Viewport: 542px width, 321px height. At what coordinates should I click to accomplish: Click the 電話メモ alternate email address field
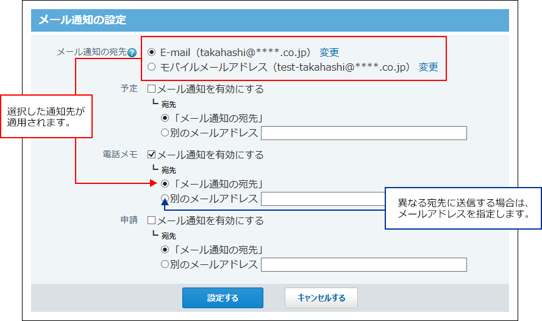(x=322, y=199)
